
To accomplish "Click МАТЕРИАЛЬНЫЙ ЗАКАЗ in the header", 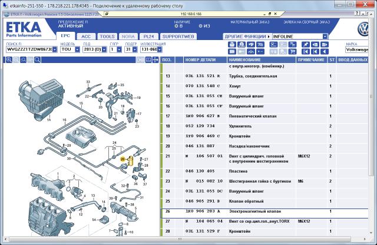I will click(250, 22).
